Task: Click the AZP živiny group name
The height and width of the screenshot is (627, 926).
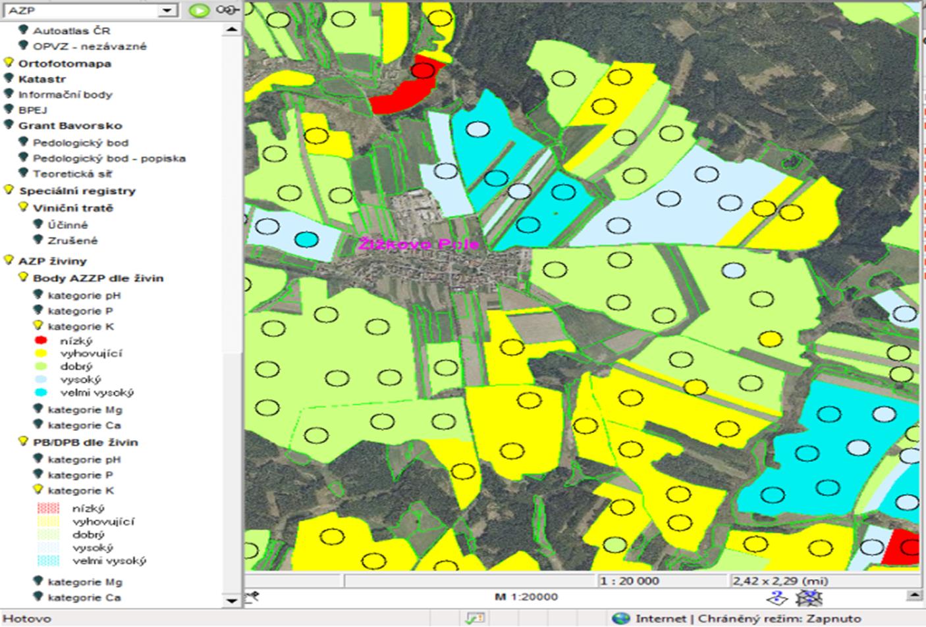Action: tap(53, 261)
